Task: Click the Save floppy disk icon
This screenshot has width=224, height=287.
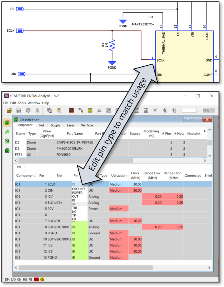Action: tap(19, 110)
